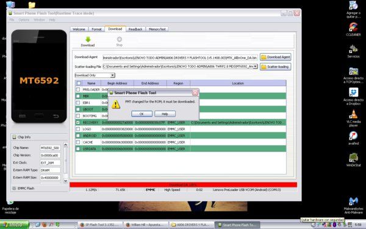Tick the MBR row checkbox
366x229 pixels.
coord(78,96)
